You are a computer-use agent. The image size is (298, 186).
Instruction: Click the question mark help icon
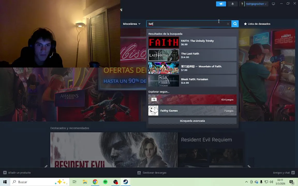pyautogui.click(x=242, y=4)
